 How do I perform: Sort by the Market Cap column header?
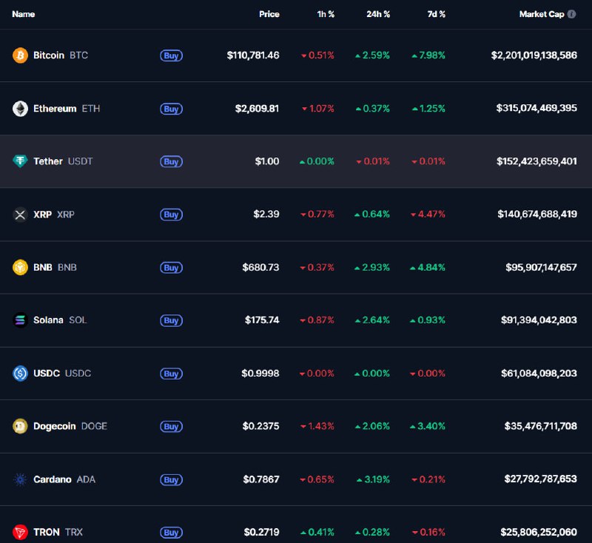click(542, 14)
